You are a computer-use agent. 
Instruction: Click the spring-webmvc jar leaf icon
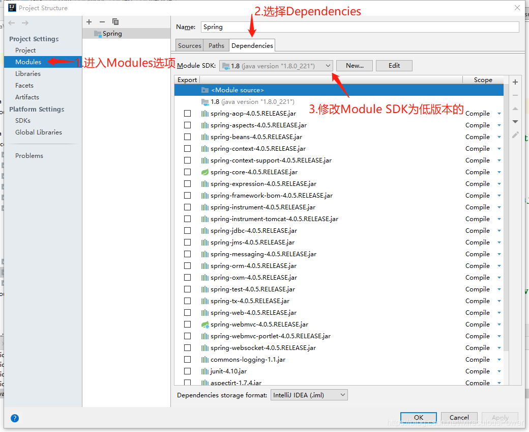click(x=205, y=325)
